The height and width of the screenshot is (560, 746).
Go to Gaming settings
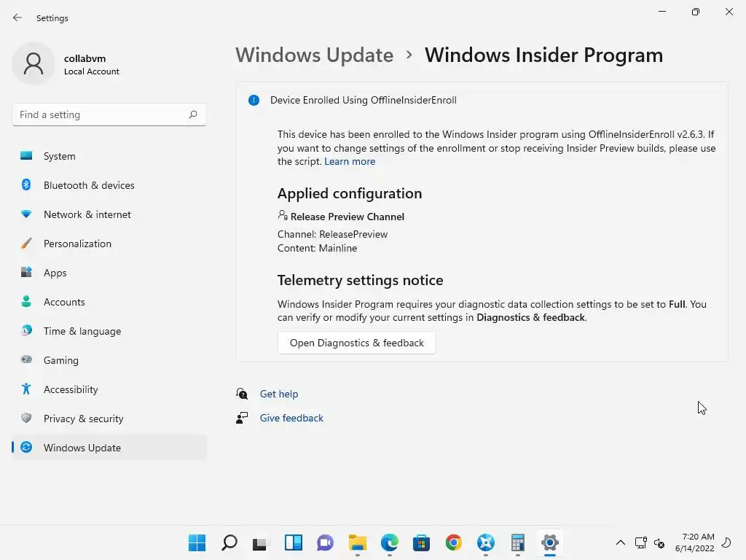point(109,360)
